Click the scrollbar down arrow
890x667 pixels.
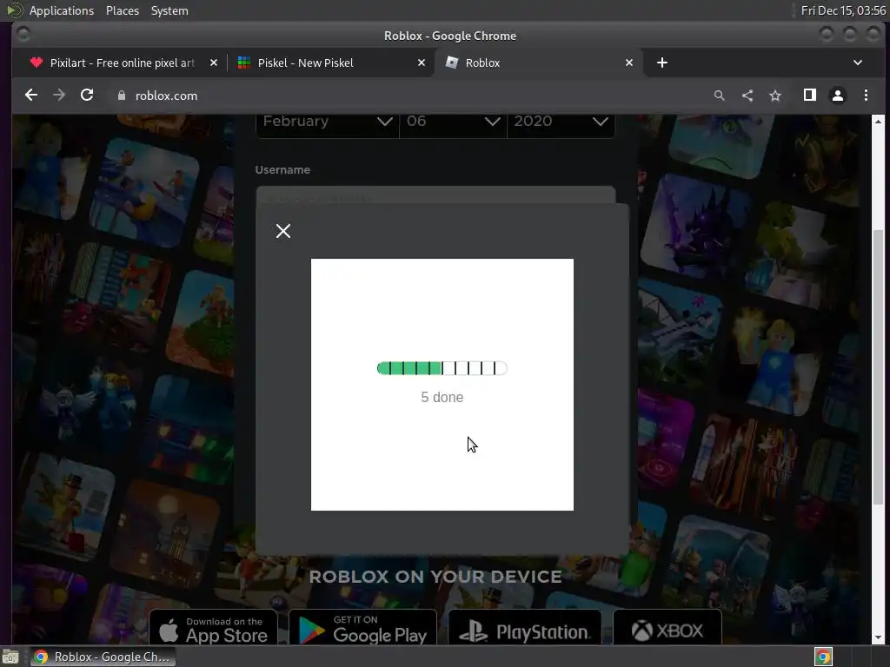pyautogui.click(x=878, y=637)
